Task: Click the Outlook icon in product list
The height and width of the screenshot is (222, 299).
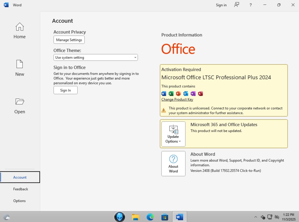Action: [x=186, y=94]
